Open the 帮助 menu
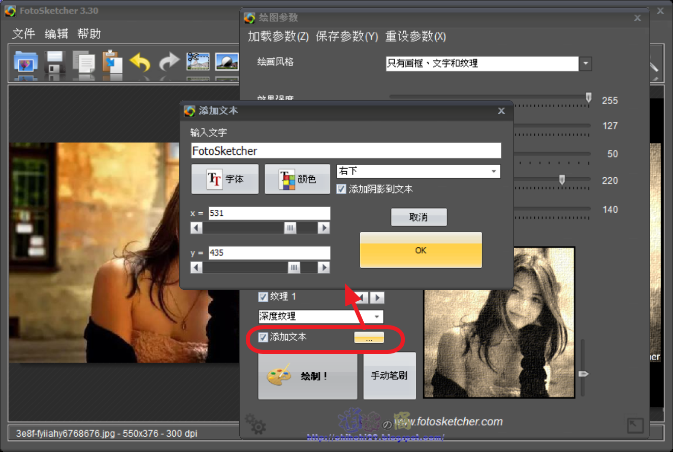 [x=89, y=34]
